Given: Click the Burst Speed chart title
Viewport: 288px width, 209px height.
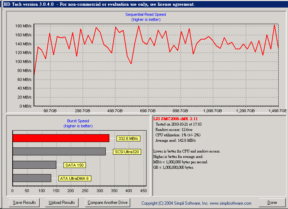Looking at the screenshot, I should click(x=78, y=121).
